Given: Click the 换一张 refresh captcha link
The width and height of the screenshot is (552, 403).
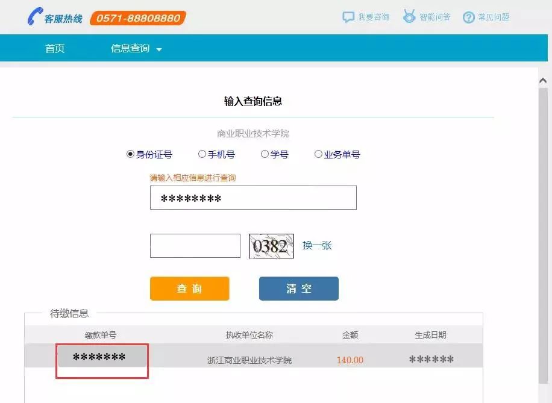Looking at the screenshot, I should [x=317, y=246].
